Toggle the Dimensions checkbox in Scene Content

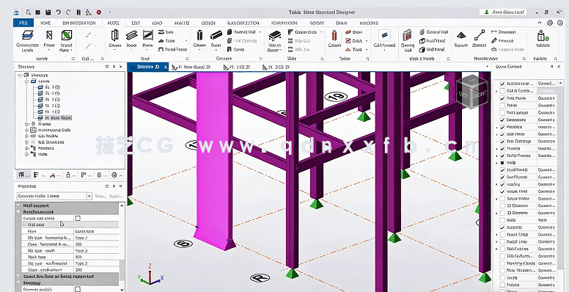pos(502,120)
